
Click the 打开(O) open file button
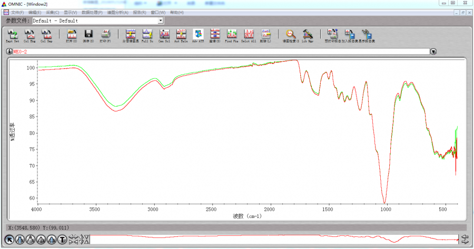(72, 35)
